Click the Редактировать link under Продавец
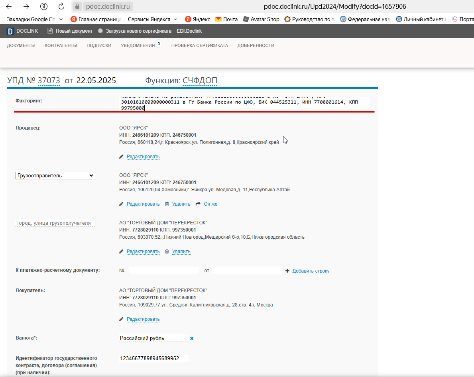The height and width of the screenshot is (377, 474). click(143, 157)
